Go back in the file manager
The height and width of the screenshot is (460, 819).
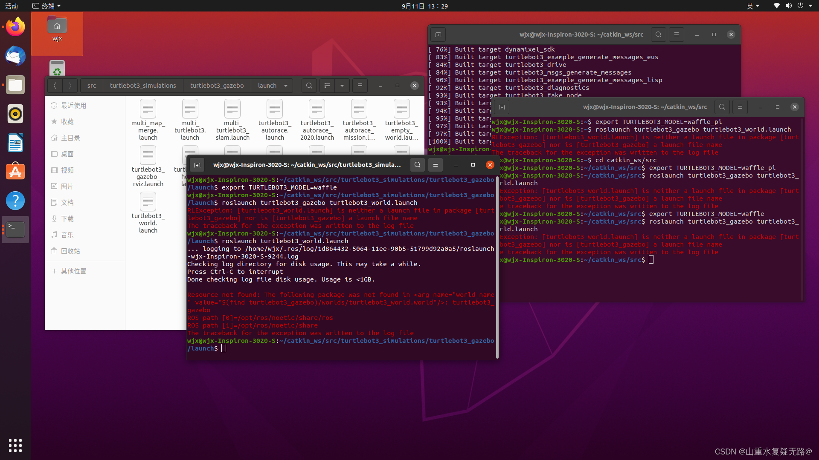pos(55,86)
